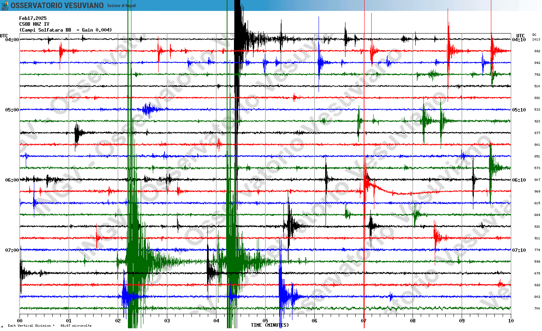This screenshot has width=542, height=331.
Task: Click the DC value 969
Action: click(x=537, y=191)
